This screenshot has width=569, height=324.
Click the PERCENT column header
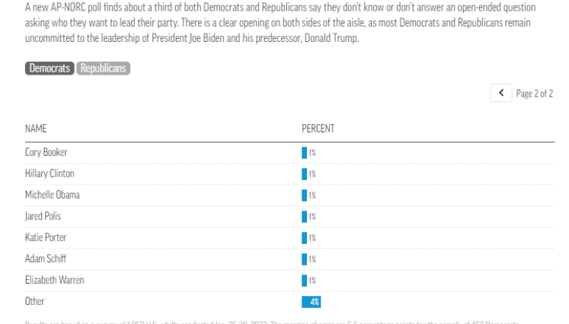coord(318,129)
